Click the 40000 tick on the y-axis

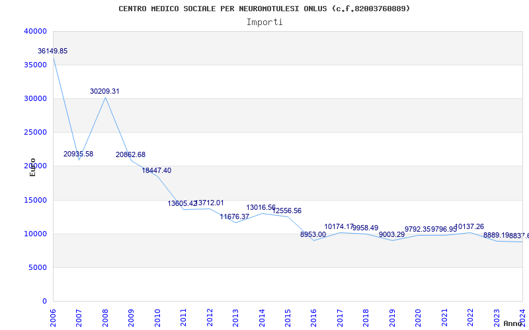pos(34,31)
